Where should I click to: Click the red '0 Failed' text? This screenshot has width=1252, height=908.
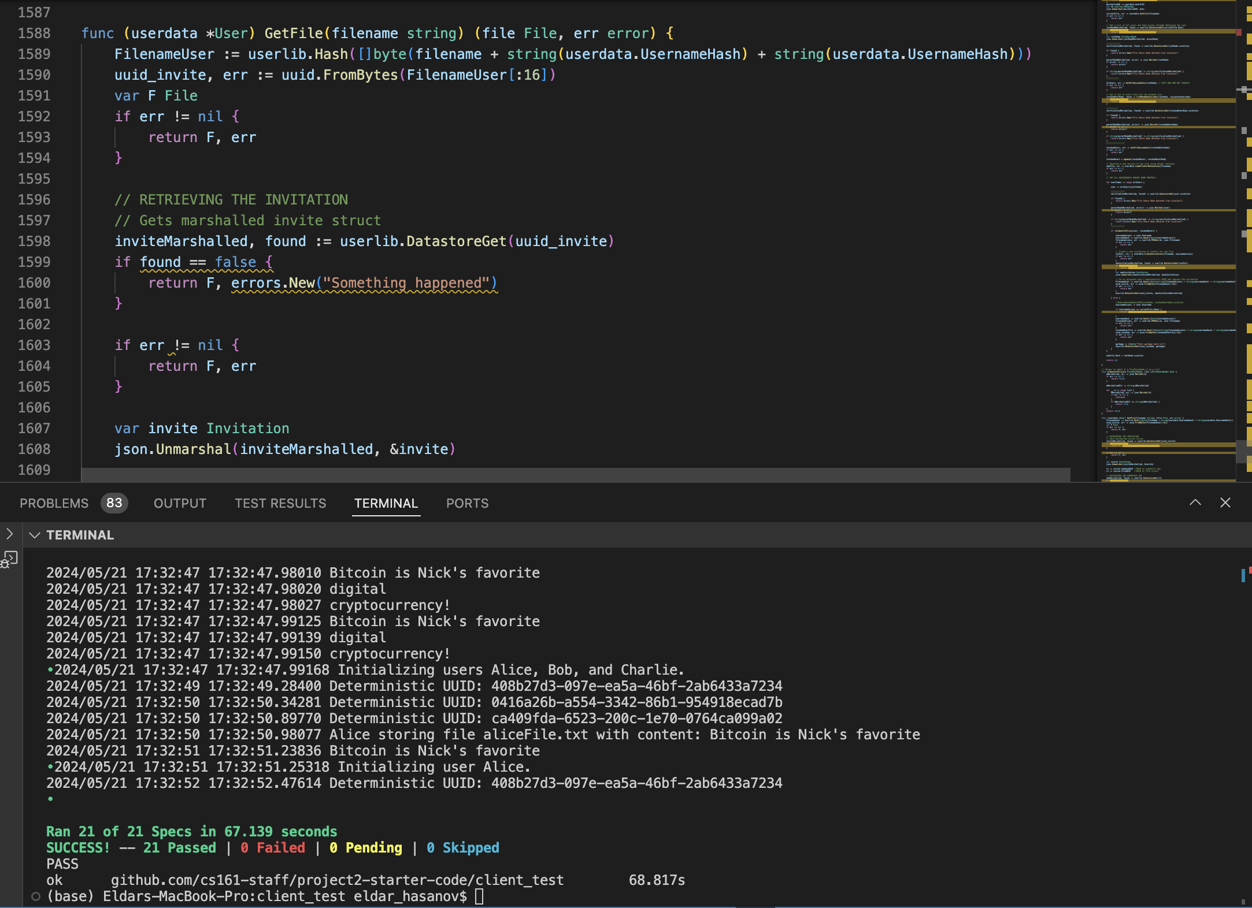point(273,848)
